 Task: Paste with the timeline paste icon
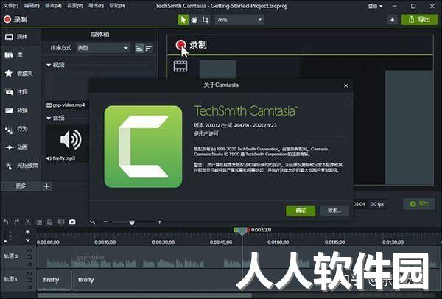click(x=50, y=222)
